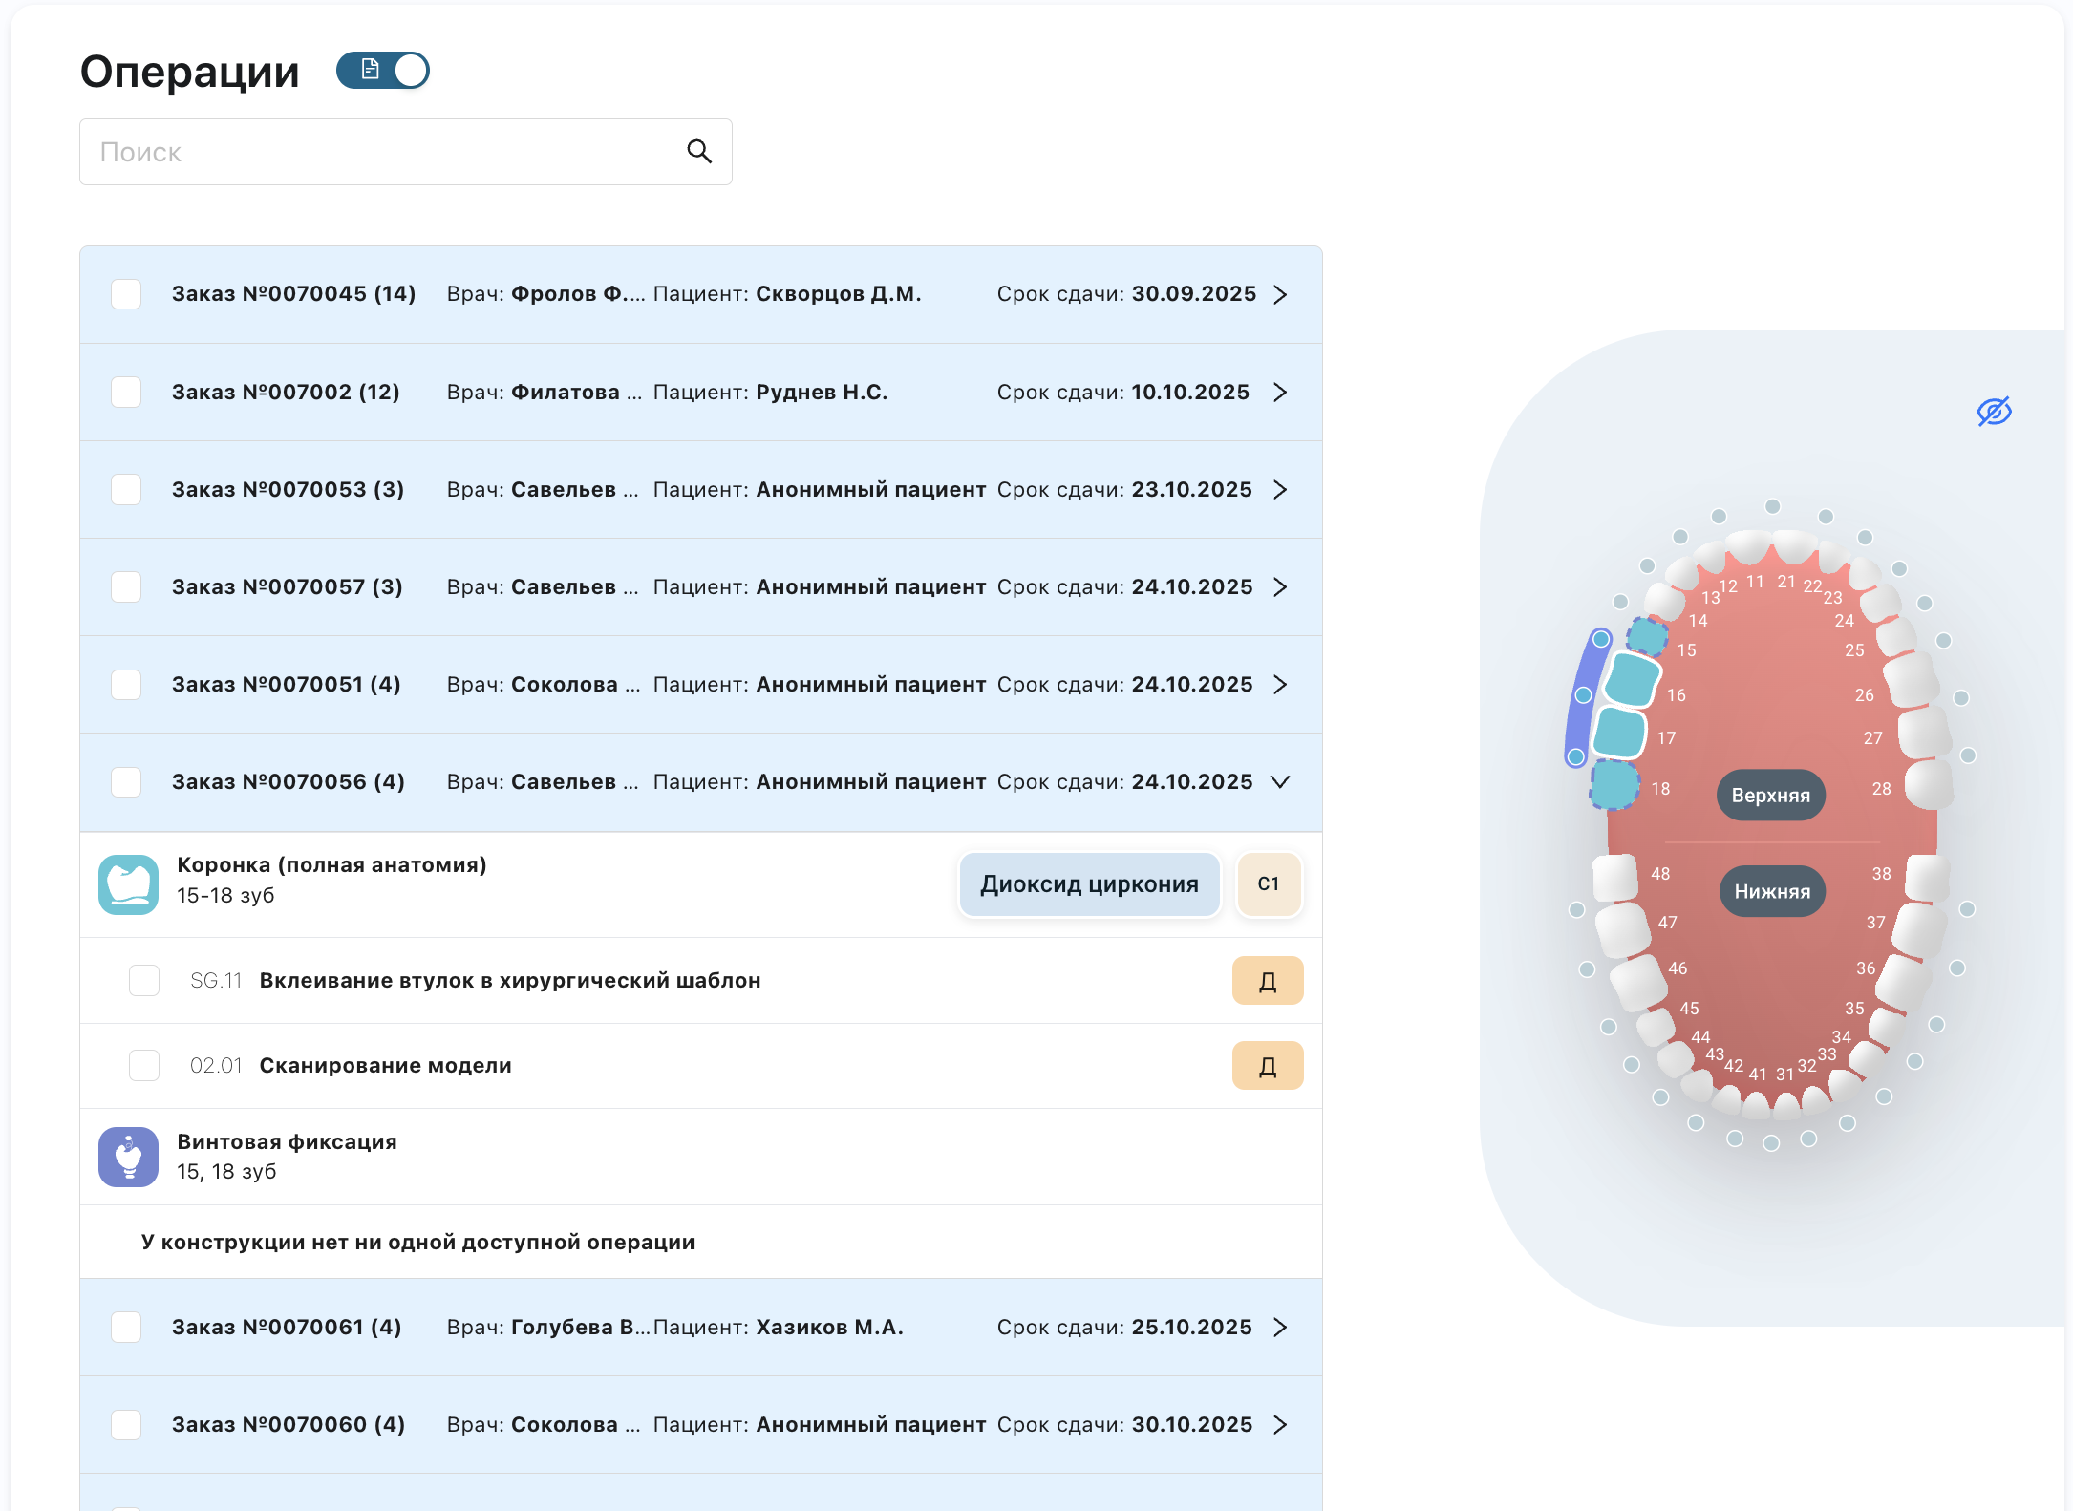The width and height of the screenshot is (2073, 1511).
Task: Click tooth 18 on the dental chart
Action: (1614, 785)
